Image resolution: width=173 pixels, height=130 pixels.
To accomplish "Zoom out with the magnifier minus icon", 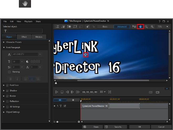I will point(146,27).
